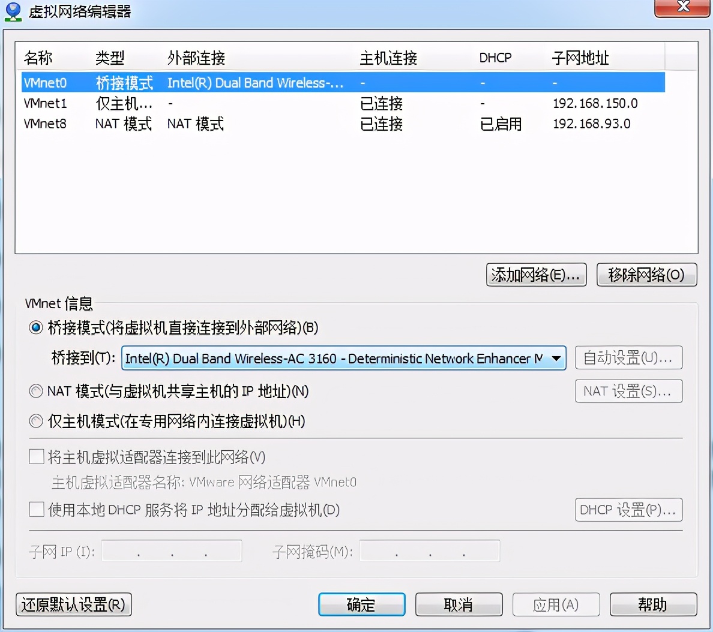
Task: Click 还原默认设置(R) to restore defaults
Action: 73,604
